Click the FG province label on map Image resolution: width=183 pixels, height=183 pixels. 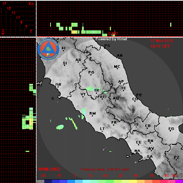(171, 128)
